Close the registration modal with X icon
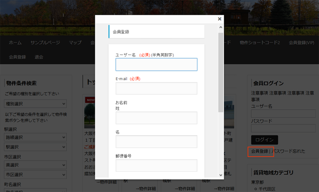The image size is (319, 192). [219, 19]
